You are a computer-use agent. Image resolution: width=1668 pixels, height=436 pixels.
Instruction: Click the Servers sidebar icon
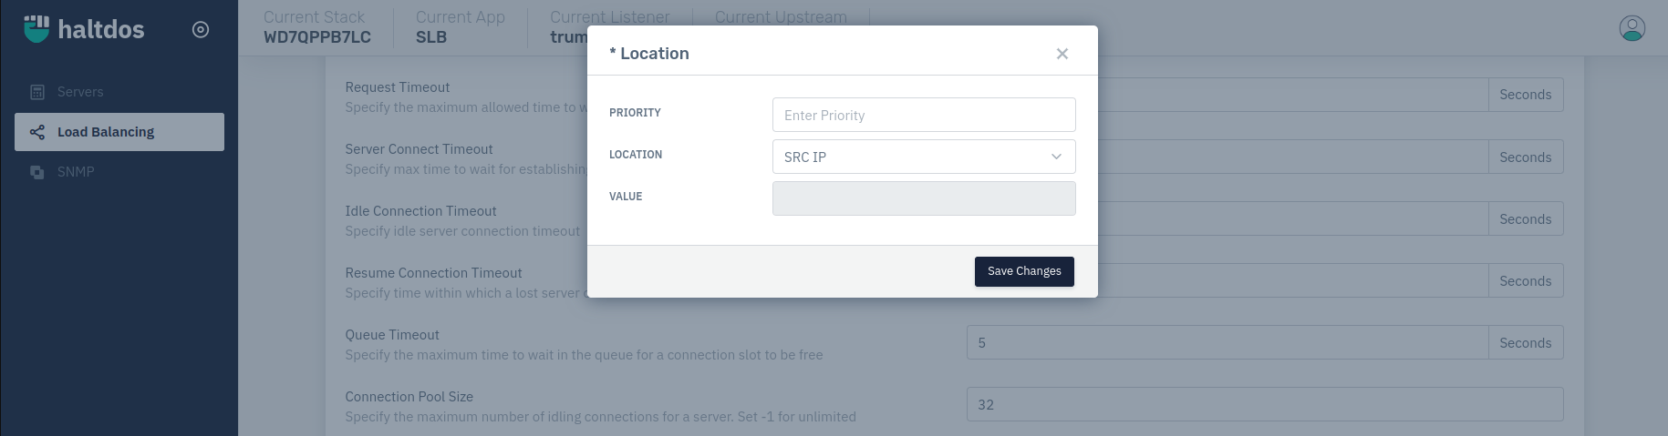click(37, 92)
